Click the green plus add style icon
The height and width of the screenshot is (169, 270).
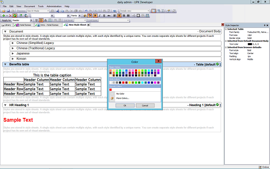coord(3,15)
